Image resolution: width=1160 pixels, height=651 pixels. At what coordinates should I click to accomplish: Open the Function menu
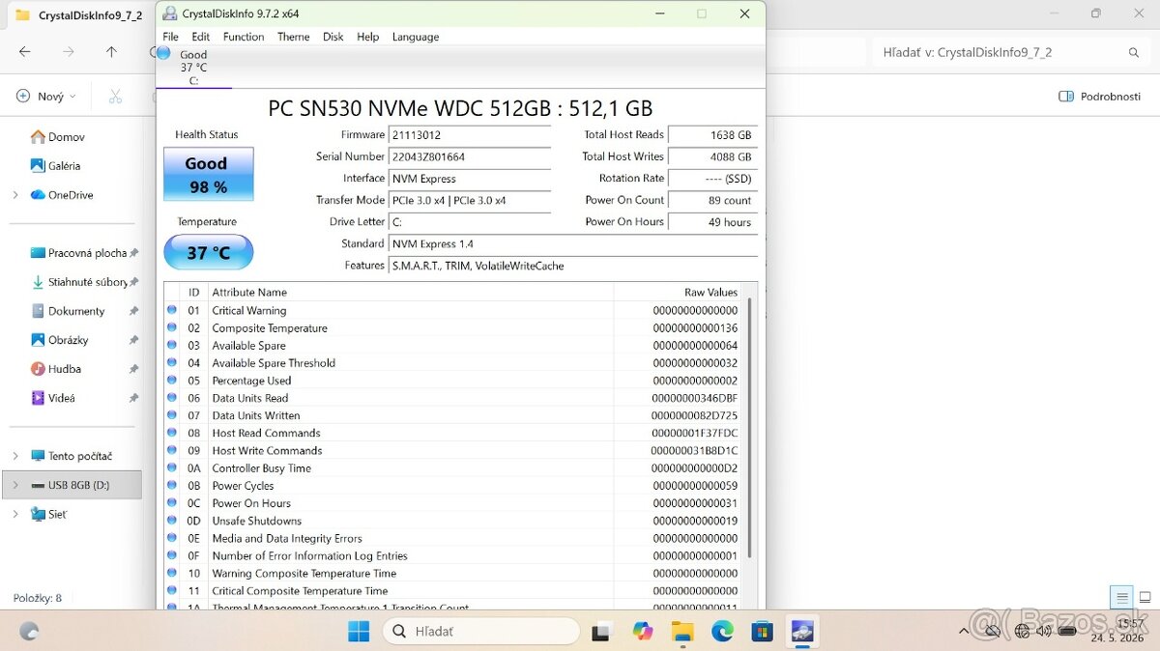tap(244, 37)
